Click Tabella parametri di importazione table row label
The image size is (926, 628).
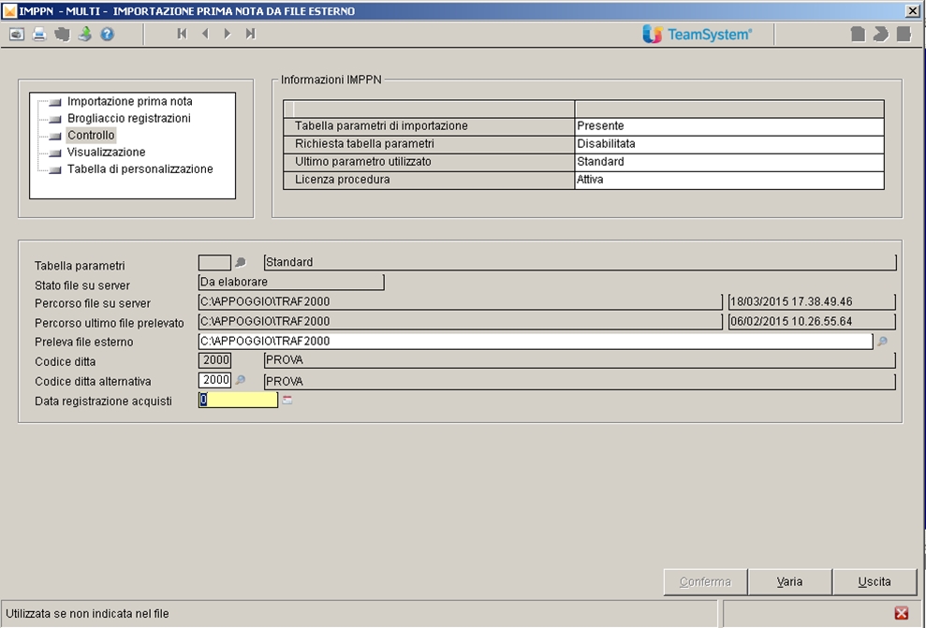pyautogui.click(x=381, y=126)
